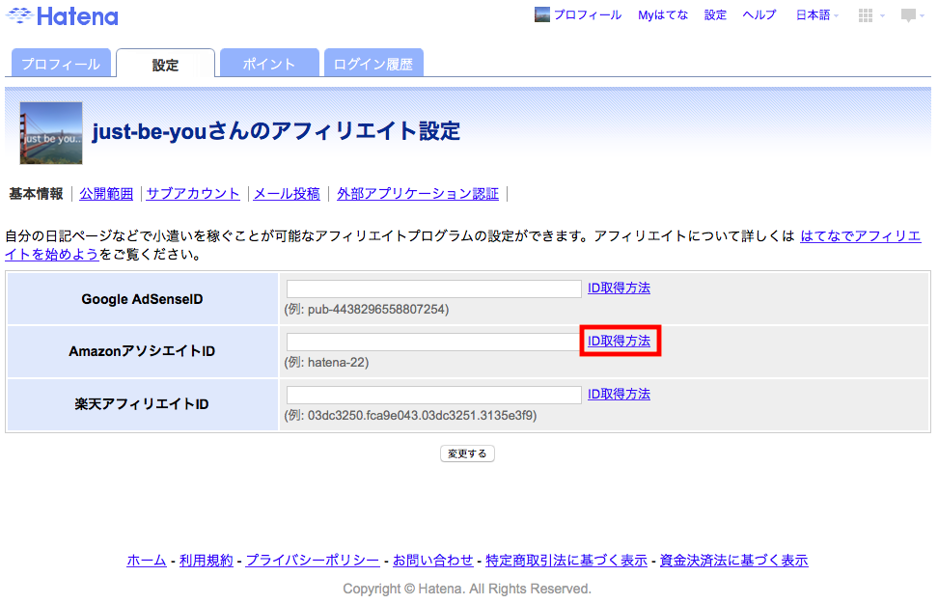Switch to the プロフィール tab

[x=61, y=64]
